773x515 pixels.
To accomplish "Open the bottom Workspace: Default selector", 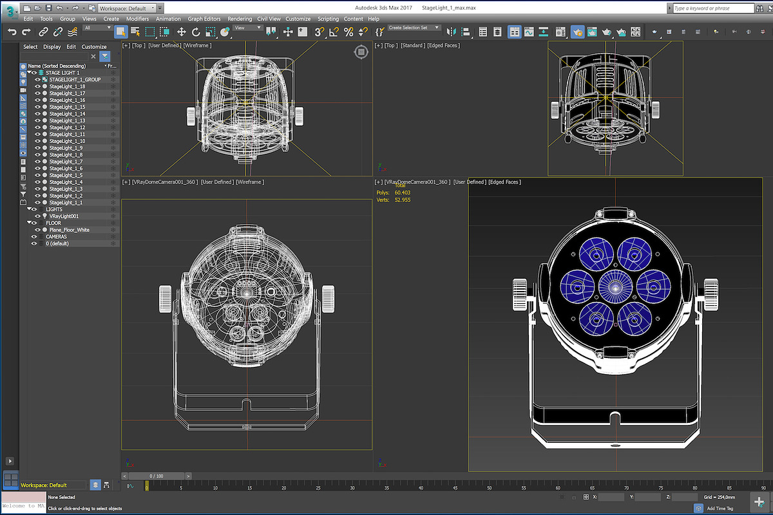I will [53, 485].
